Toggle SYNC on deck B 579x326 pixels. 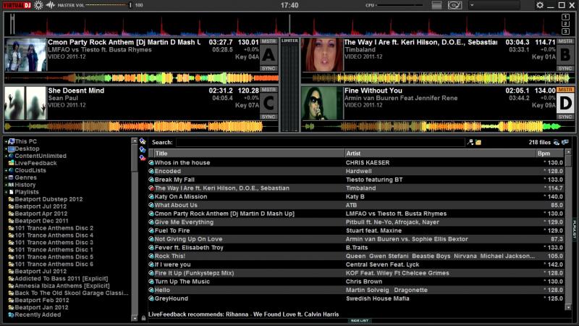pyautogui.click(x=565, y=68)
